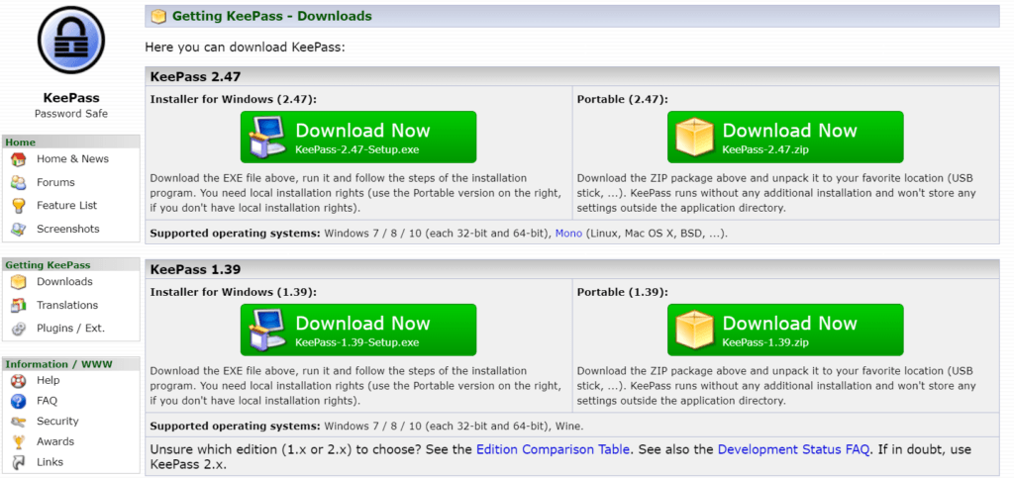Click the Installer for Windows (1.39) label
Viewport: 1014px width, 478px height.
pyautogui.click(x=234, y=292)
